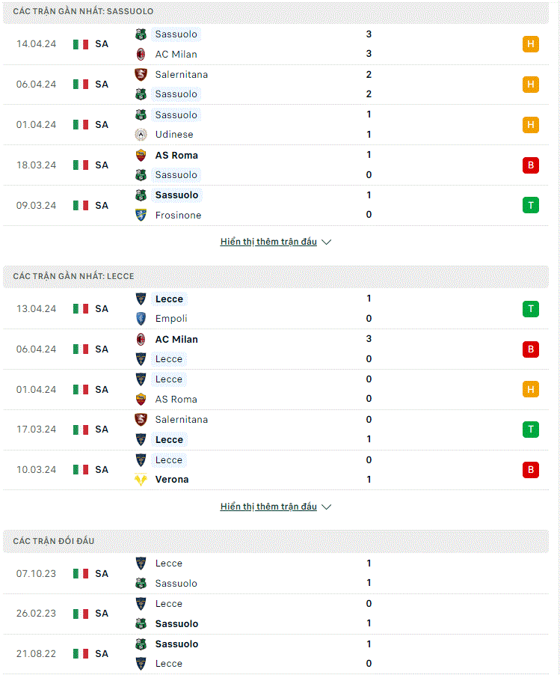Image resolution: width=560 pixels, height=675 pixels.
Task: Expand more Lecce matches with Hiển thị thêm trận đấu
Action: [268, 507]
